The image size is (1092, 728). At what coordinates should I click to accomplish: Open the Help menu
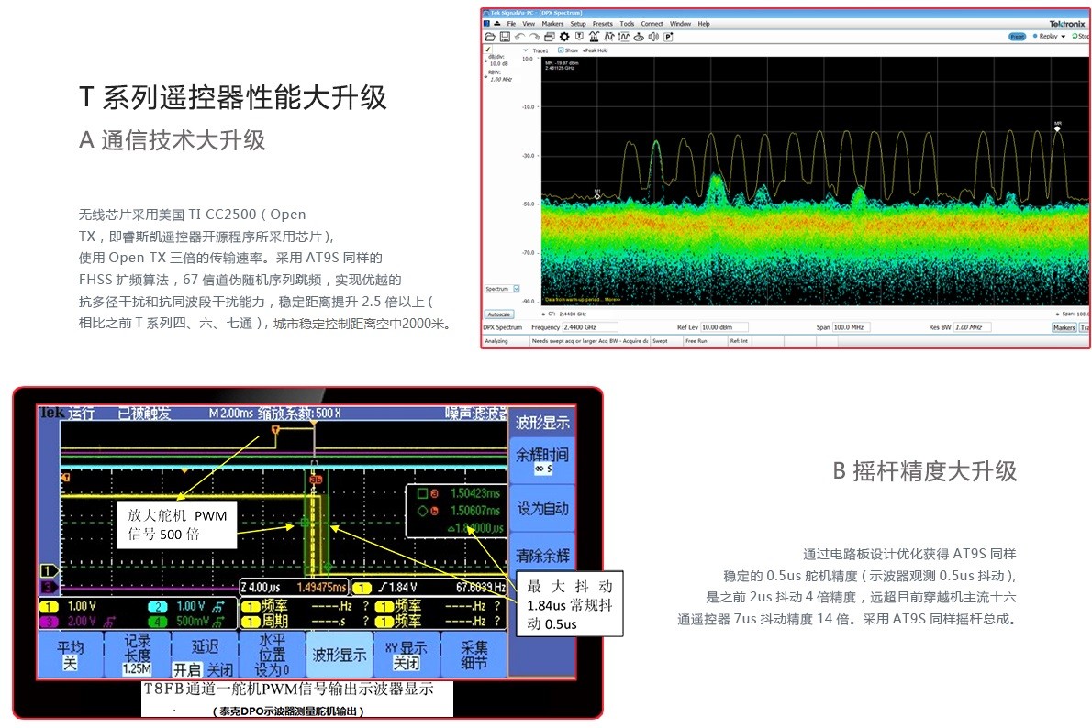click(x=704, y=24)
